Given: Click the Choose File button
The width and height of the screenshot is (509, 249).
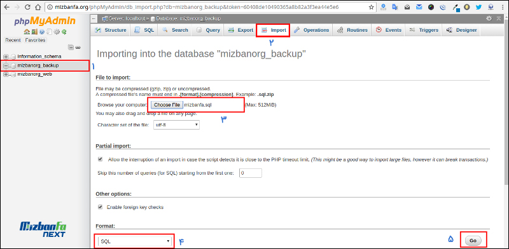Looking at the screenshot, I should pos(167,105).
